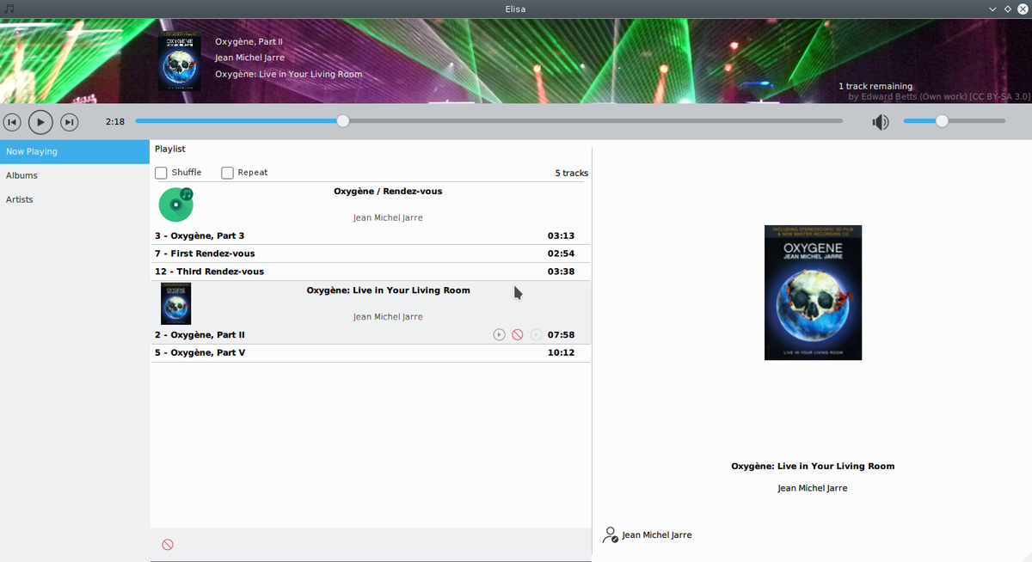The width and height of the screenshot is (1032, 562).
Task: Click play icon on Oxygène, Part II row
Action: (499, 334)
